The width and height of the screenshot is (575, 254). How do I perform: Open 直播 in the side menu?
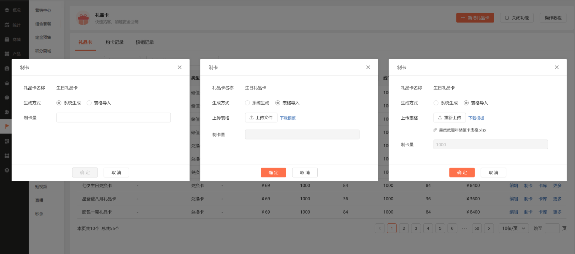[x=39, y=200]
